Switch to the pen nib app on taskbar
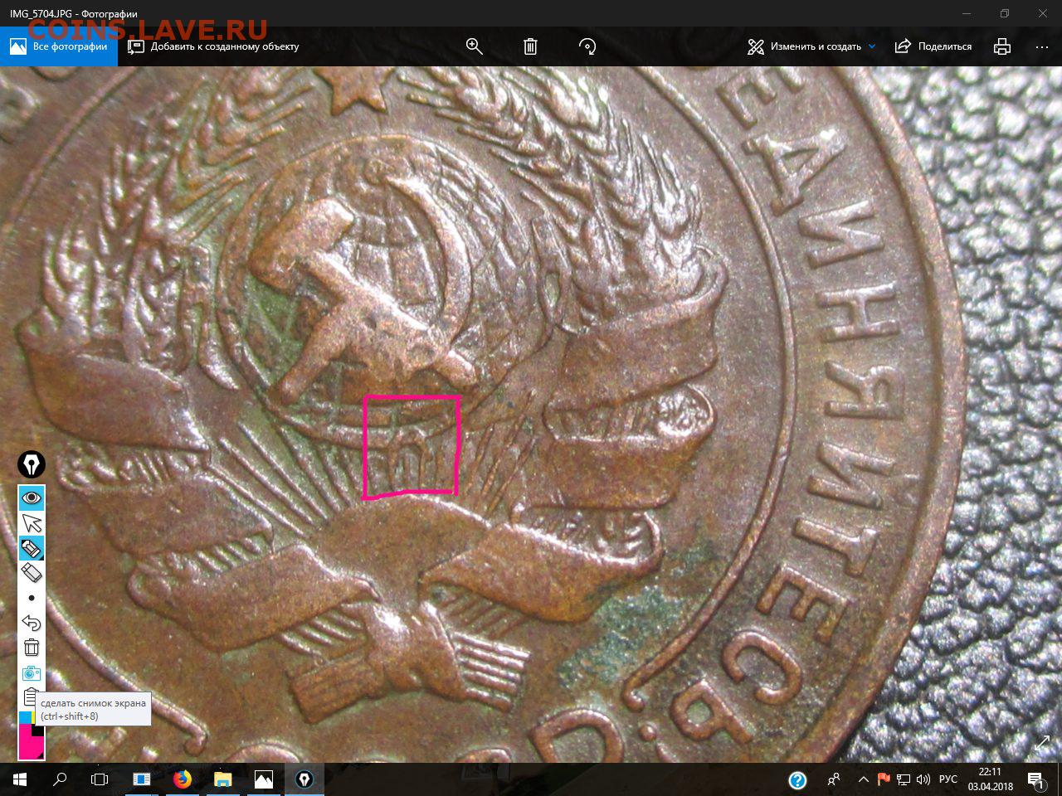The image size is (1062, 796). (304, 779)
